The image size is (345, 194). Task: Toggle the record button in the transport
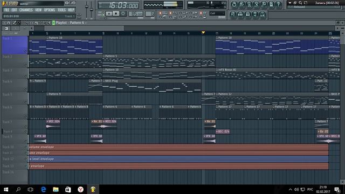(x=123, y=13)
